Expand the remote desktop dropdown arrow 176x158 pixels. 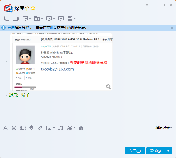[x=54, y=19]
